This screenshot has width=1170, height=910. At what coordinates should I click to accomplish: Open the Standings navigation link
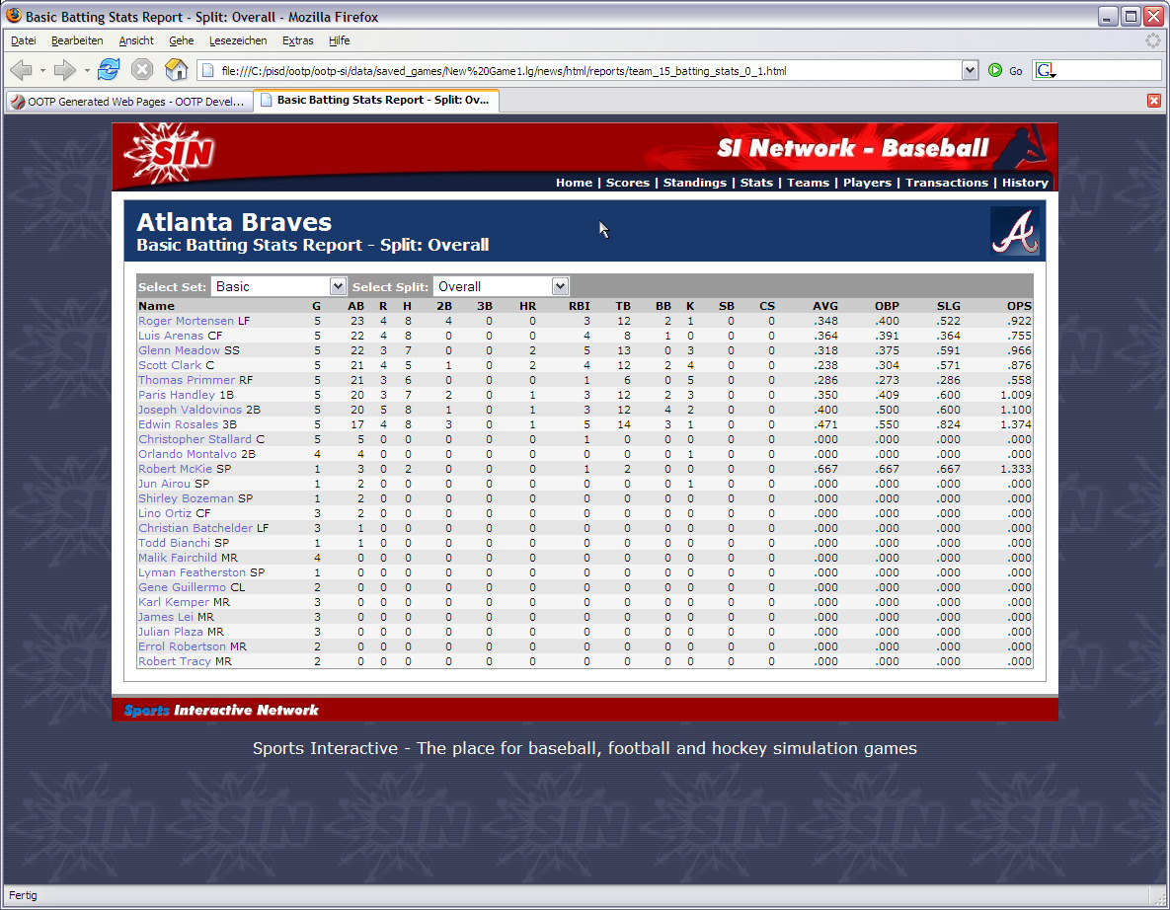coord(695,183)
